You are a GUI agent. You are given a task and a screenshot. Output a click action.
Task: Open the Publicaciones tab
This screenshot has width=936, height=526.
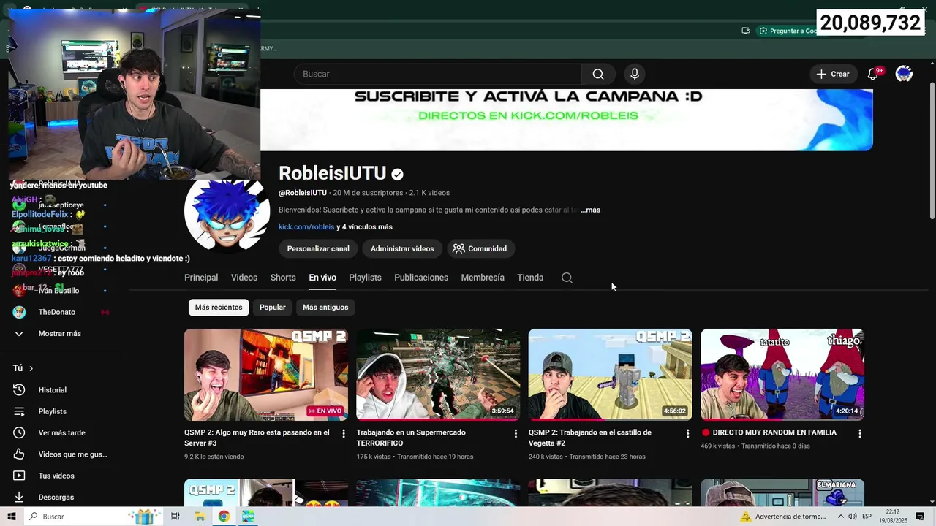point(421,278)
